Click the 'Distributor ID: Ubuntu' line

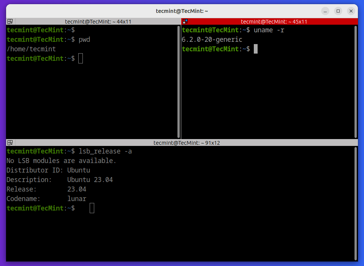pos(48,170)
